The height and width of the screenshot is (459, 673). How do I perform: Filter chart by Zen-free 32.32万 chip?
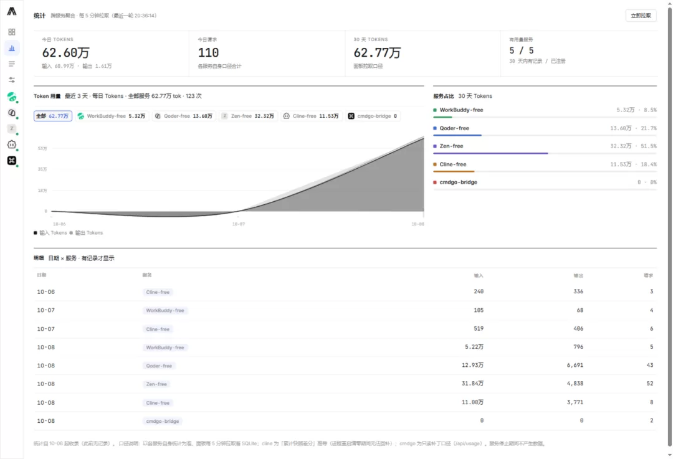tap(248, 116)
